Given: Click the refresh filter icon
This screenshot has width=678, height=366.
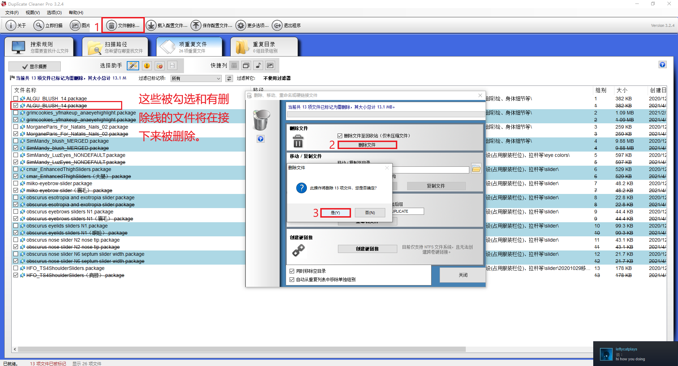Looking at the screenshot, I should [229, 78].
